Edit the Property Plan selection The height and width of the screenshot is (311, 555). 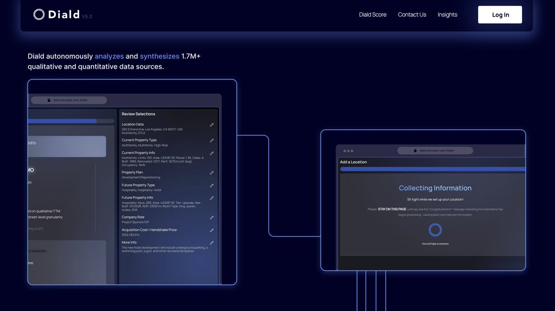pos(212,173)
